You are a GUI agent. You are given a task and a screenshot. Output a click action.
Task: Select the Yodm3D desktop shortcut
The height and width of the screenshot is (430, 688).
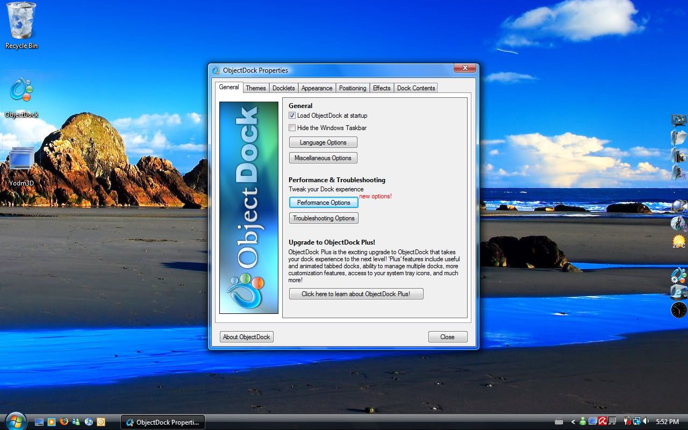(21, 167)
